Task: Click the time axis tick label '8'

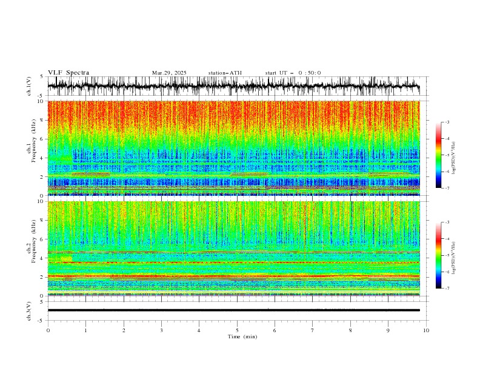Action: tap(350, 330)
